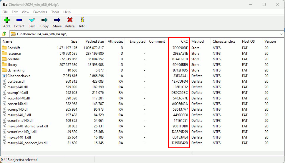Click the red Delete X icon

(70, 20)
